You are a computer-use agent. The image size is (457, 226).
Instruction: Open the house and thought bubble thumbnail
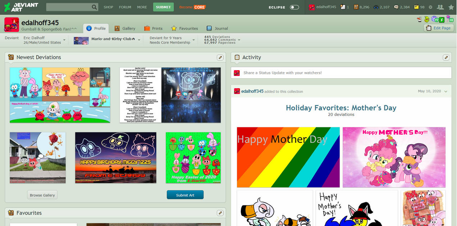[x=38, y=158]
